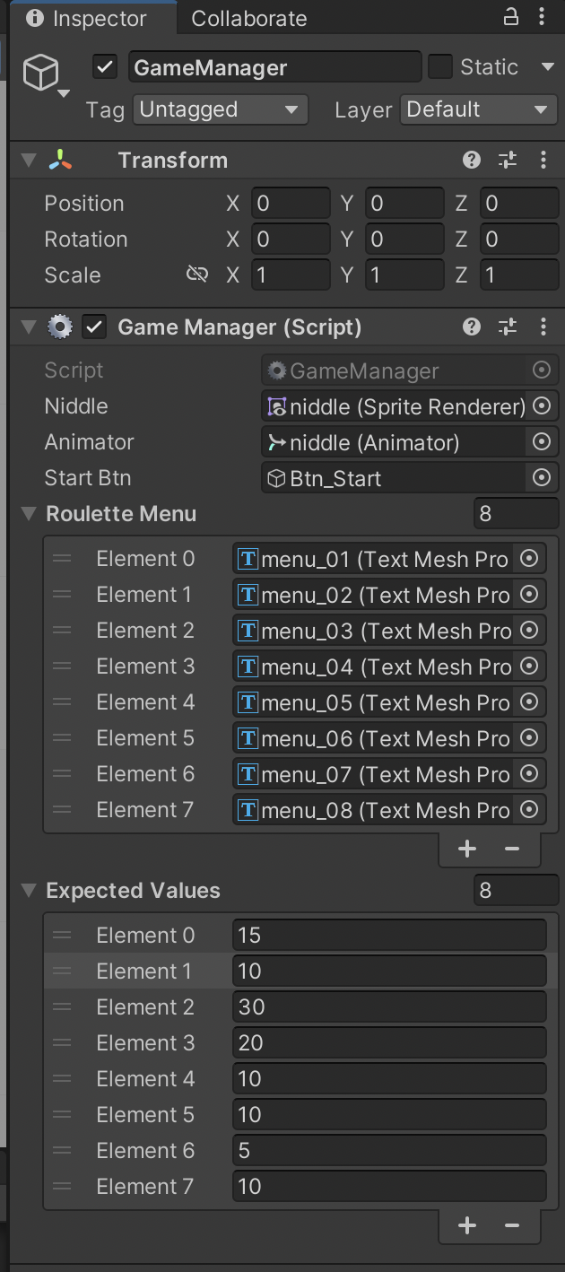Enable the Static checkbox
Screen dimensions: 565x1272
tap(439, 67)
